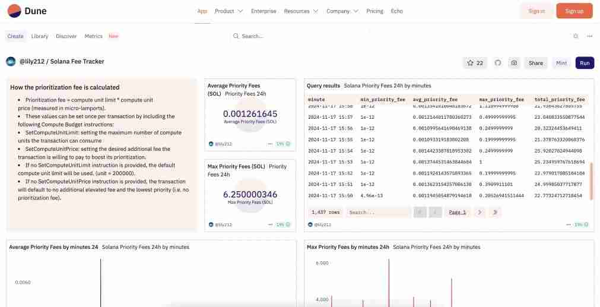
Task: Click the query results table scrollbar
Action: click(x=591, y=180)
